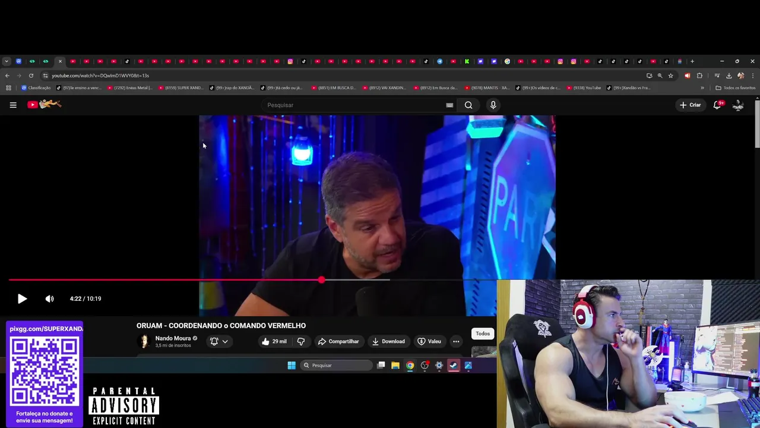The width and height of the screenshot is (760, 428).
Task: Switch to the Telegram tab
Action: [439, 61]
